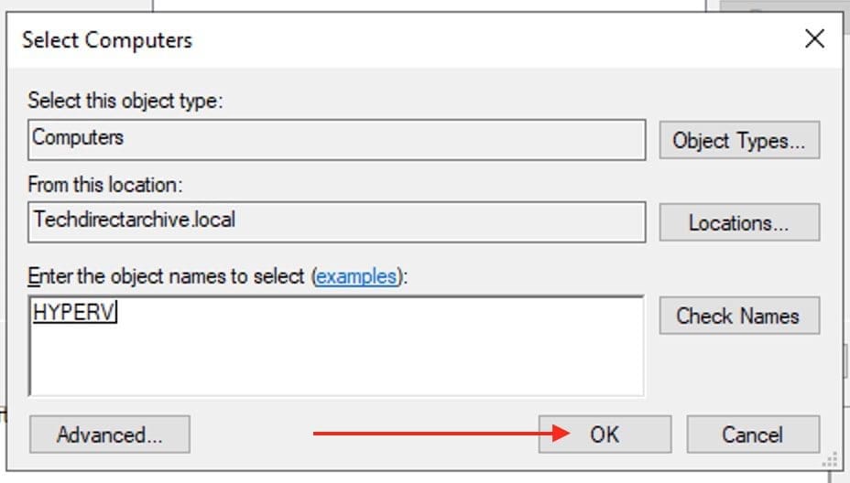This screenshot has height=483, width=850.
Task: Click the Techdirectarchive.local location field
Action: 335,220
